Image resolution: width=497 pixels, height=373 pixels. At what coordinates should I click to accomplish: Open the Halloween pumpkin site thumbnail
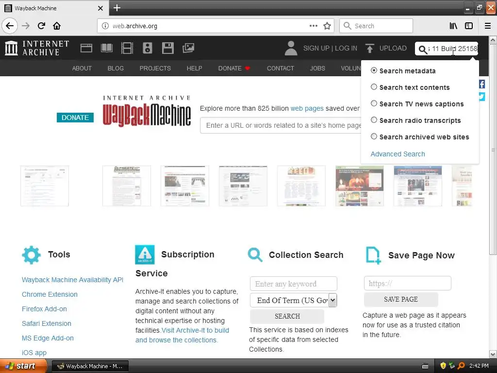[x=360, y=186]
